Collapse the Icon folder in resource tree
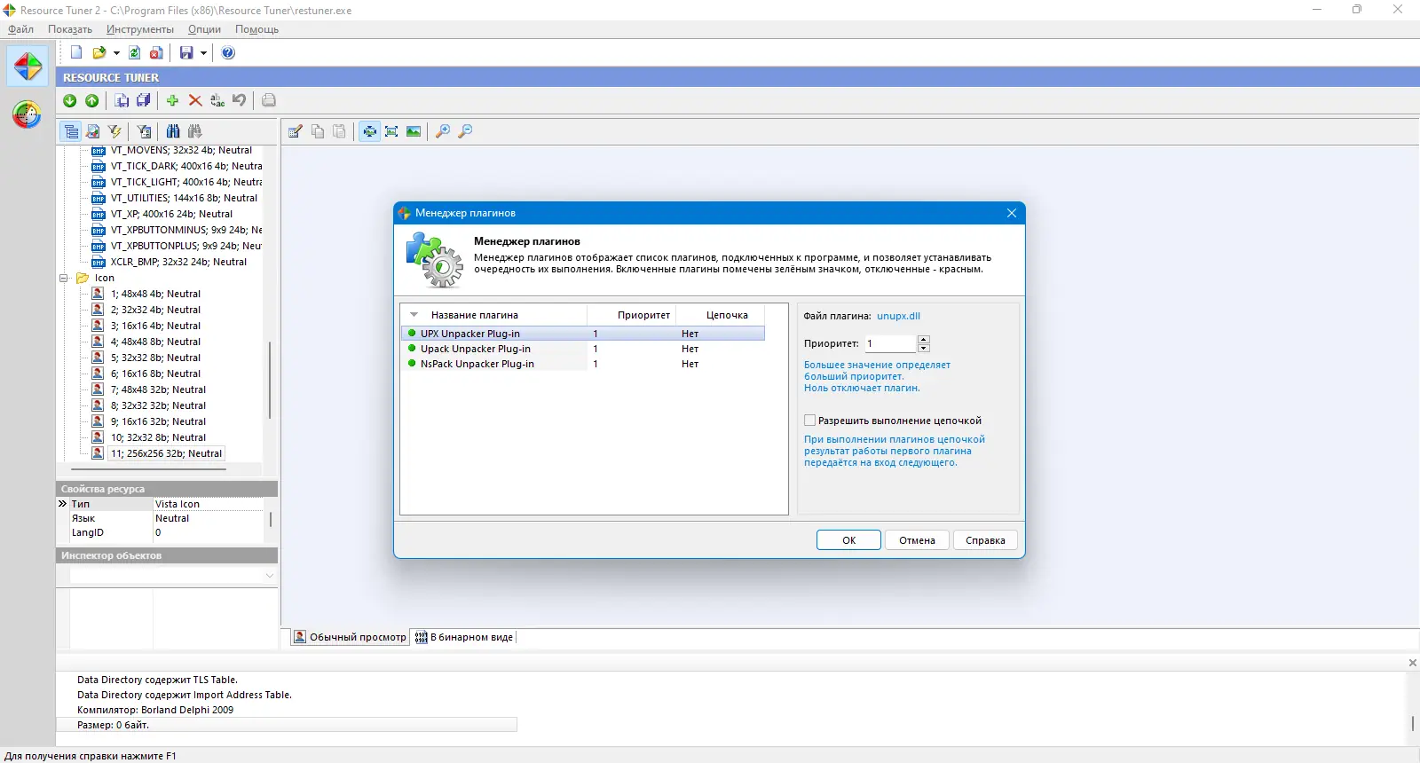Viewport: 1420px width, 763px height. pos(64,278)
